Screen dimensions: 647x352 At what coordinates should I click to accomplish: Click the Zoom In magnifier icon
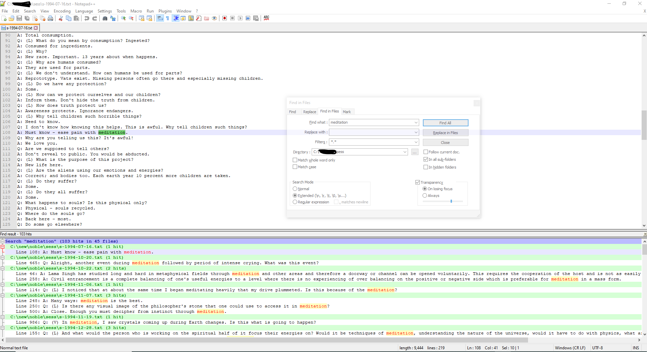123,18
